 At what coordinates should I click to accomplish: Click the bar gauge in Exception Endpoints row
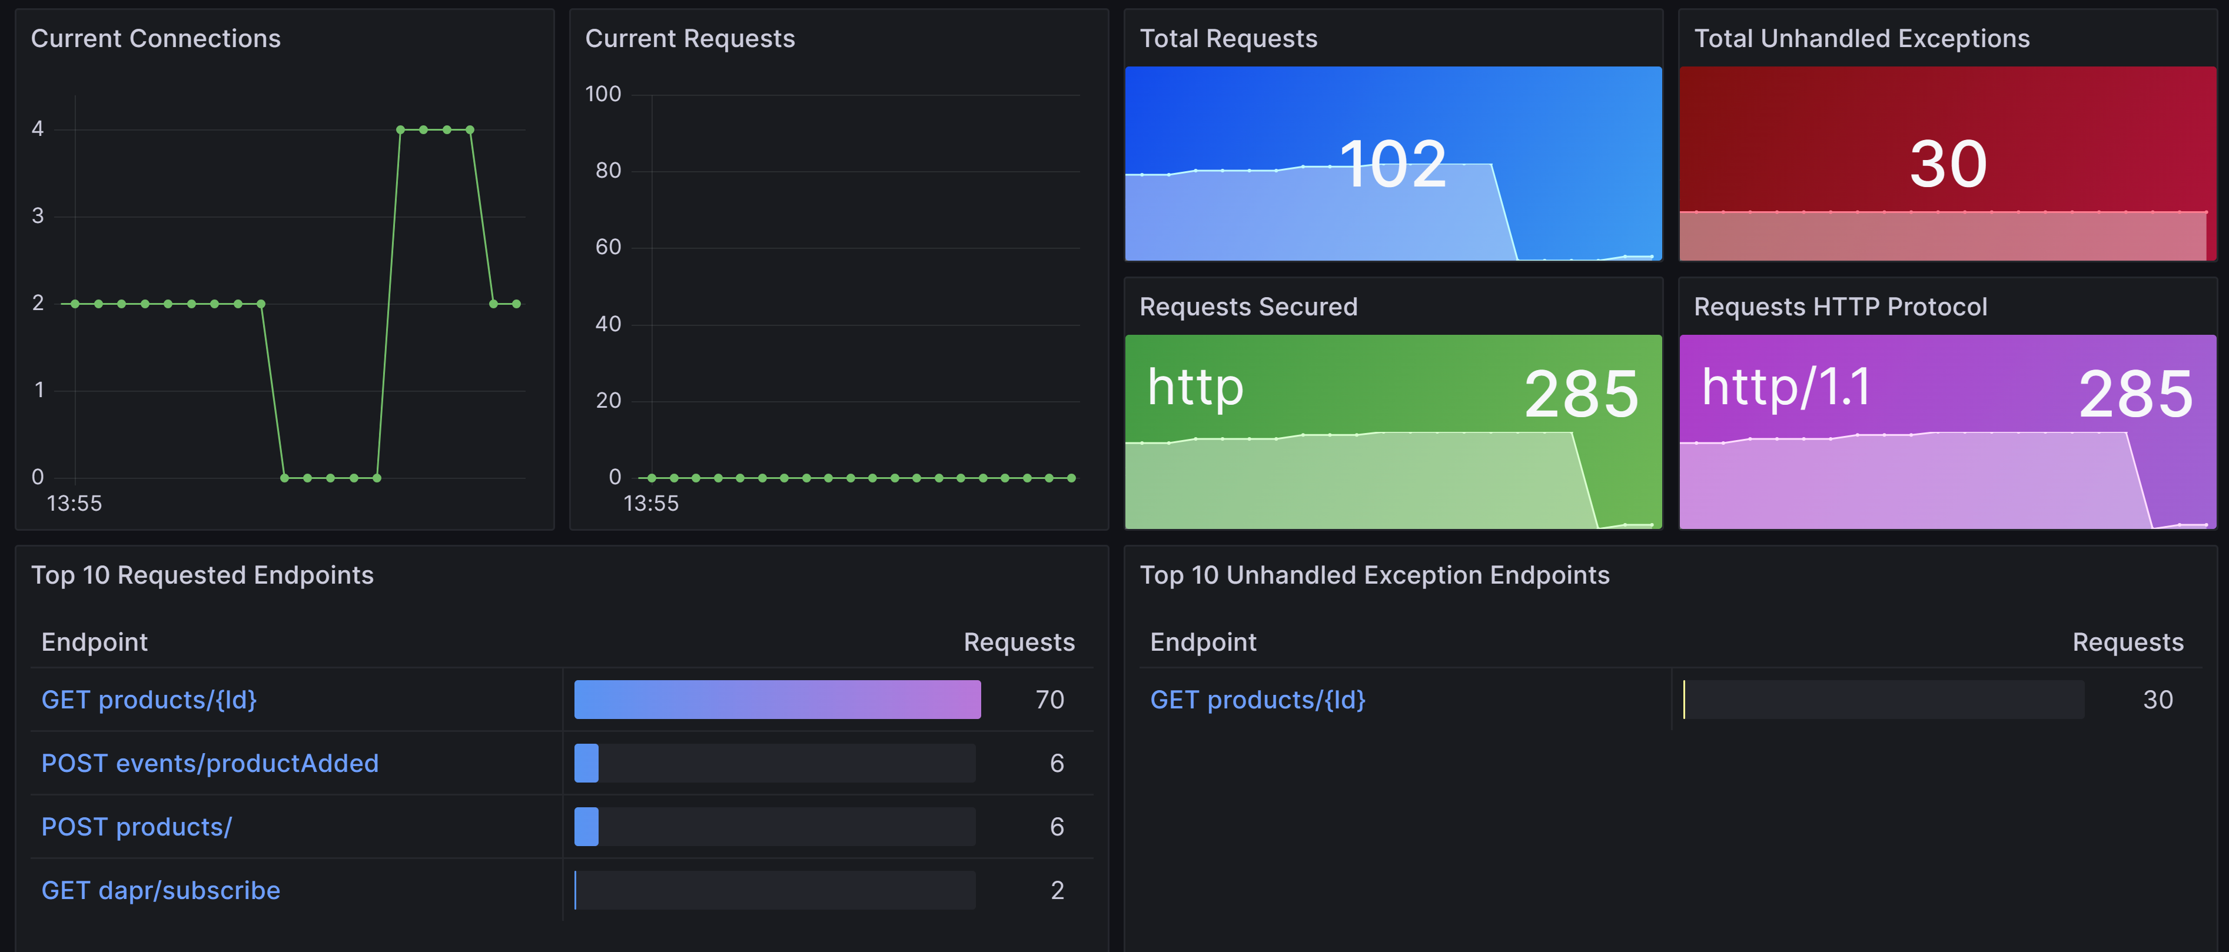(1883, 700)
